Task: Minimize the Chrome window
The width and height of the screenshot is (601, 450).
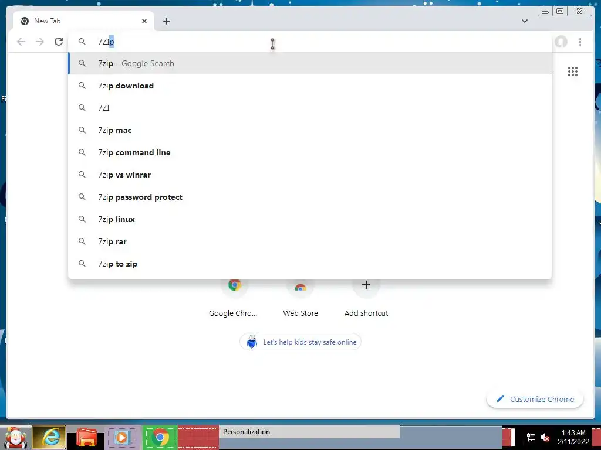Action: tap(545, 12)
